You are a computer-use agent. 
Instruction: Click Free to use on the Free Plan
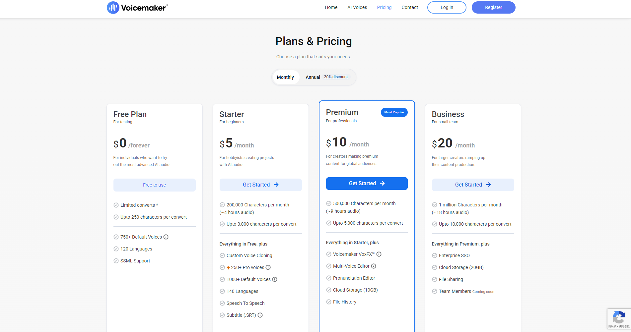[154, 185]
